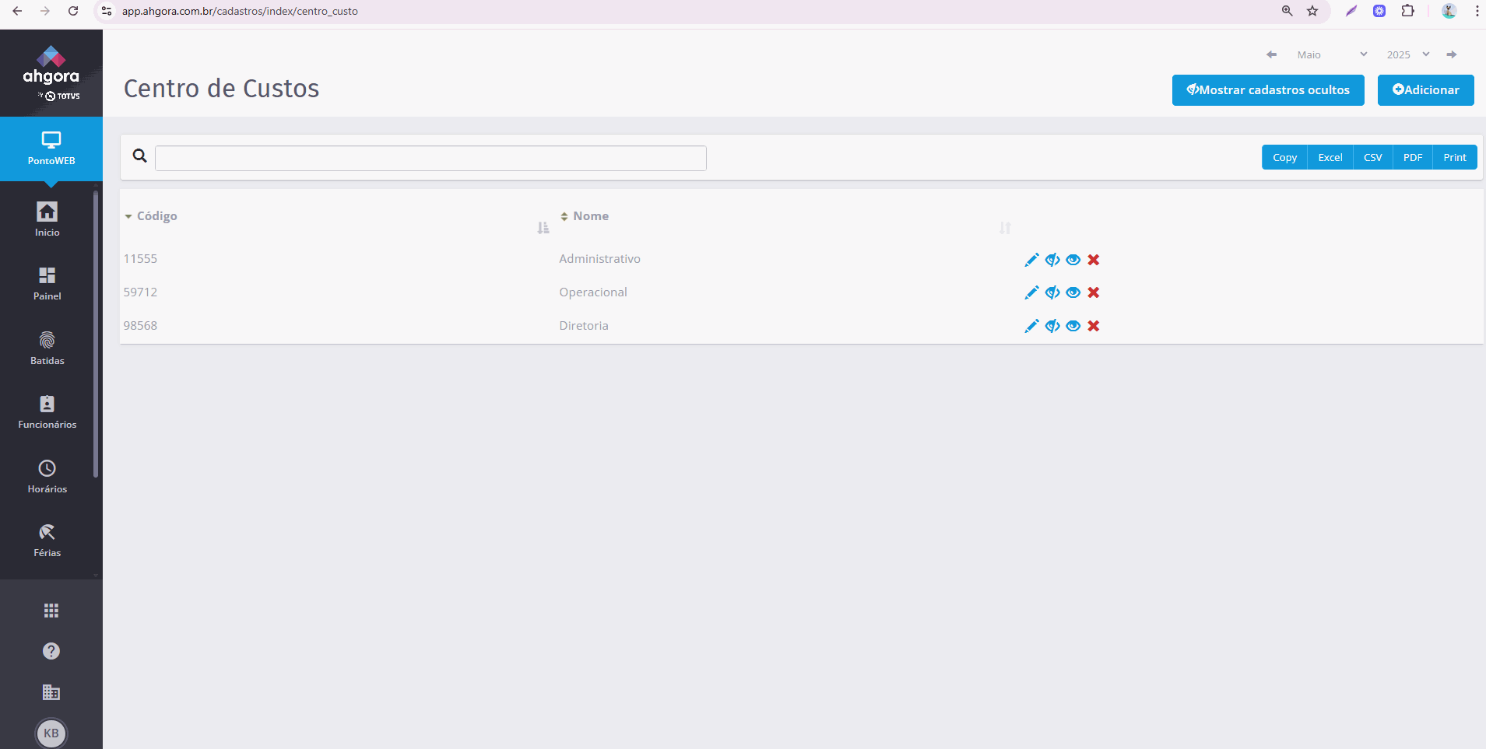Open browser zoom magnifier icon
The height and width of the screenshot is (749, 1486).
tap(1287, 11)
